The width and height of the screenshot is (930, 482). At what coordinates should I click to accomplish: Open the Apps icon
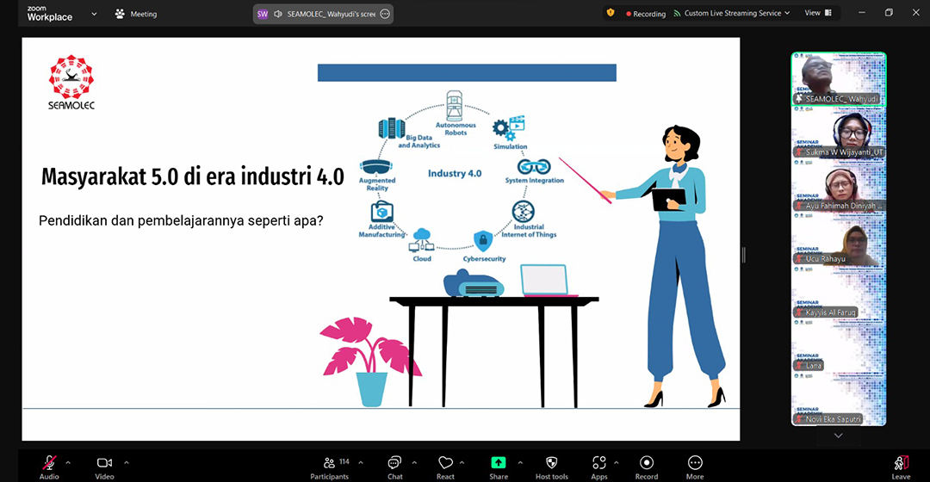pos(599,463)
